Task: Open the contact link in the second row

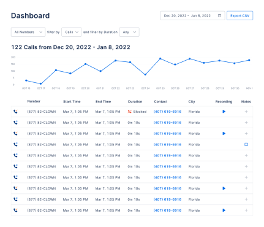Action: pyautogui.click(x=167, y=123)
